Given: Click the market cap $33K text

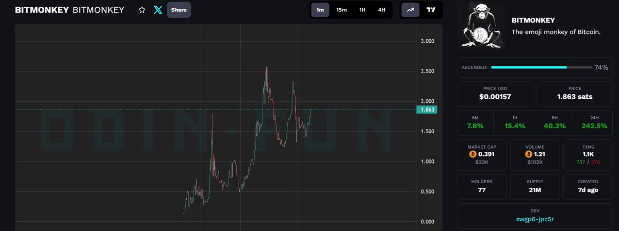Looking at the screenshot, I should [x=482, y=163].
